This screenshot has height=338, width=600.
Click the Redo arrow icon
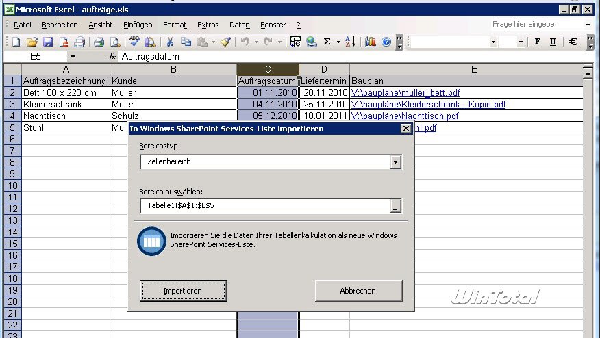[x=268, y=42]
